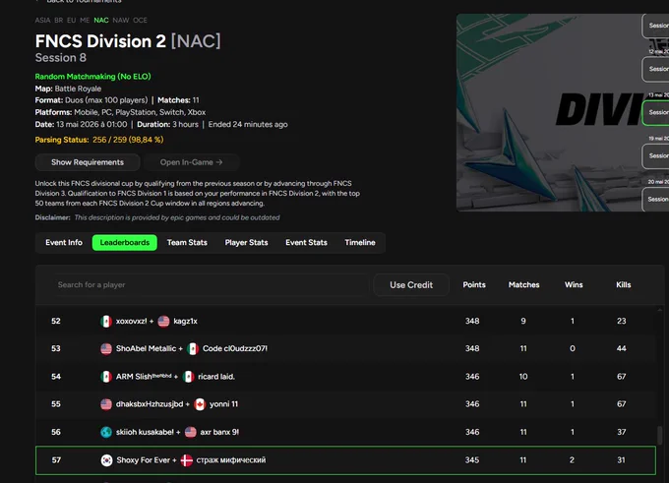Open the Player Stats tab
Viewport: 669px width, 483px height.
coord(246,242)
